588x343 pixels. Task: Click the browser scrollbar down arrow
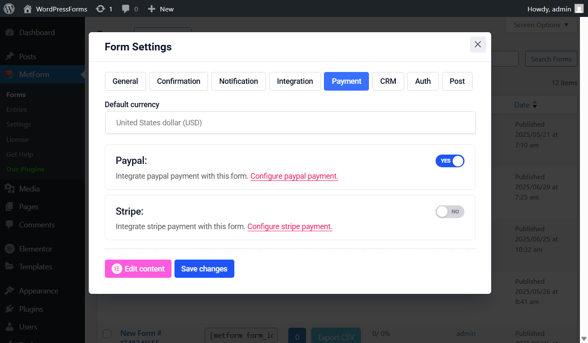click(584, 338)
